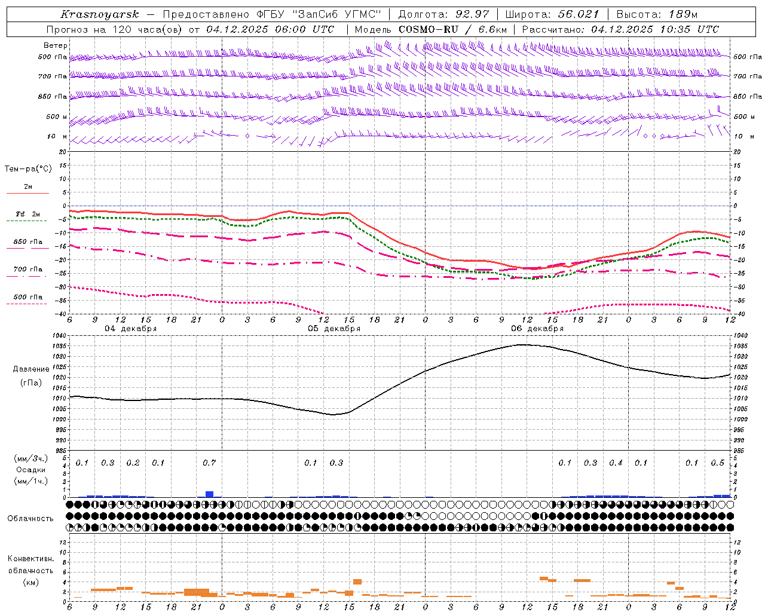Click the 04 декабря date label
The image size is (765, 612).
tap(131, 329)
